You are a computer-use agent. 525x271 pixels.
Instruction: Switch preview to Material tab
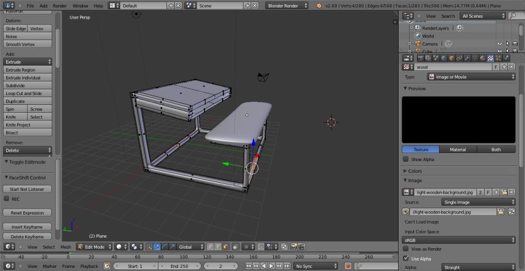tap(458, 150)
